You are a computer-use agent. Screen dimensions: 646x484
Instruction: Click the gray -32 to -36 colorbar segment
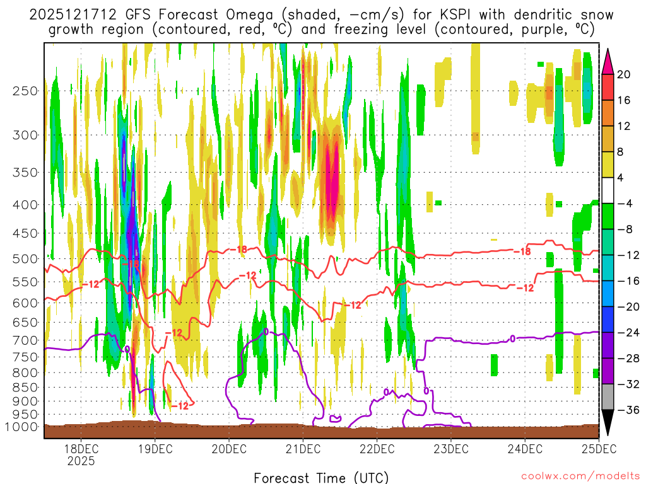(x=608, y=397)
